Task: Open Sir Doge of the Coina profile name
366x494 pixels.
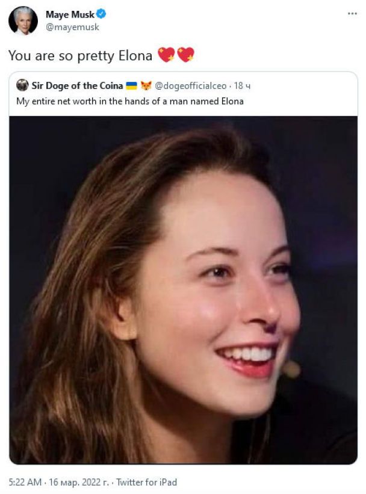Action: coord(78,85)
